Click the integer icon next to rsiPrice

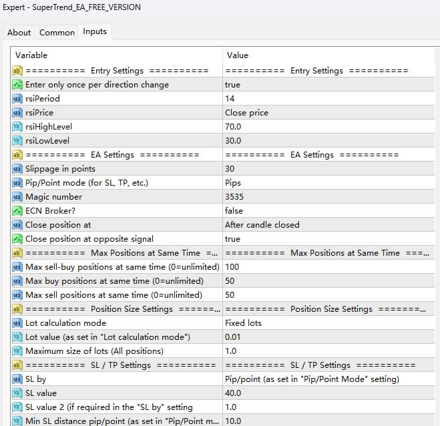17,113
